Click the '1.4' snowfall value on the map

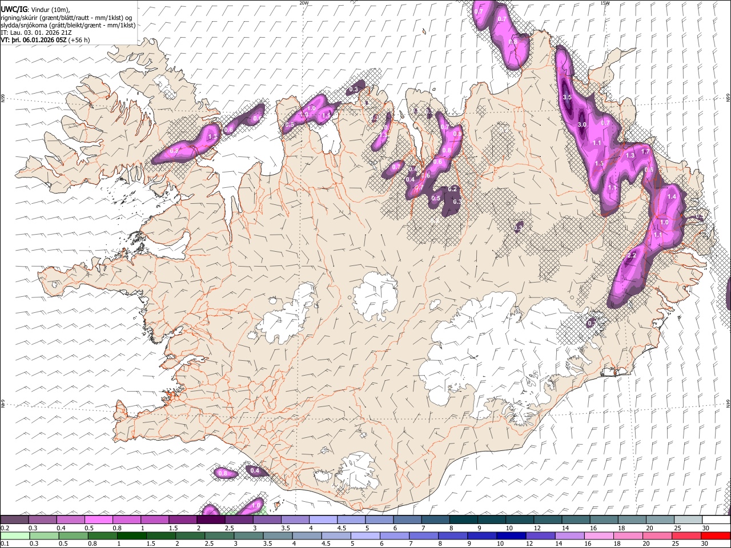tap(672, 196)
